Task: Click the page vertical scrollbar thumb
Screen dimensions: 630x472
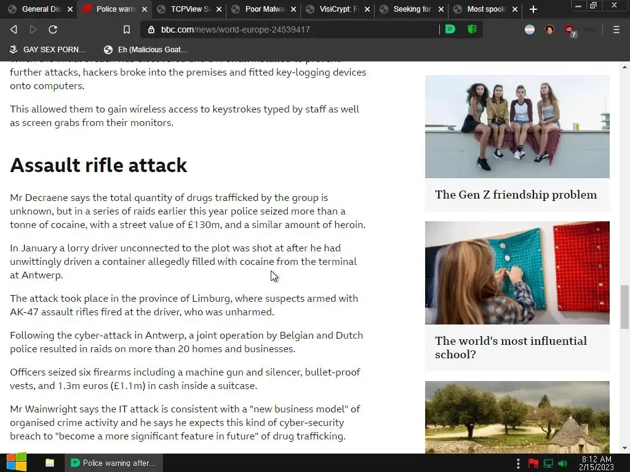Action: [624, 307]
